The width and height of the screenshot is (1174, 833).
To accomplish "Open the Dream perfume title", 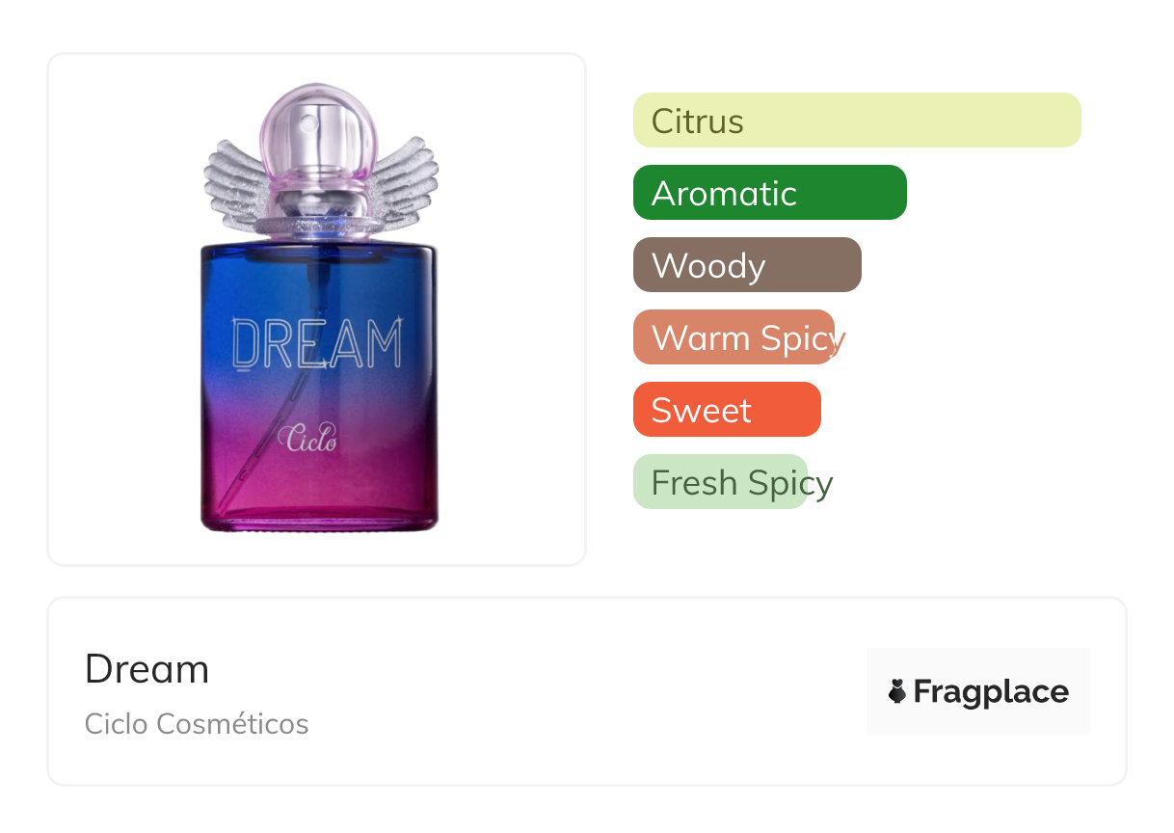I will pos(147,668).
